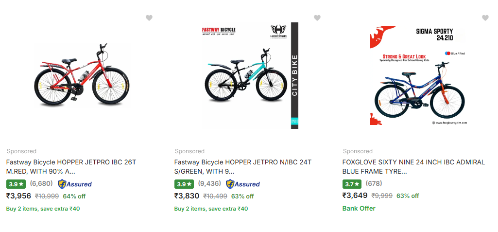This screenshot has width=498, height=232.
Task: Click the ₹3,649 price
Action: click(355, 196)
